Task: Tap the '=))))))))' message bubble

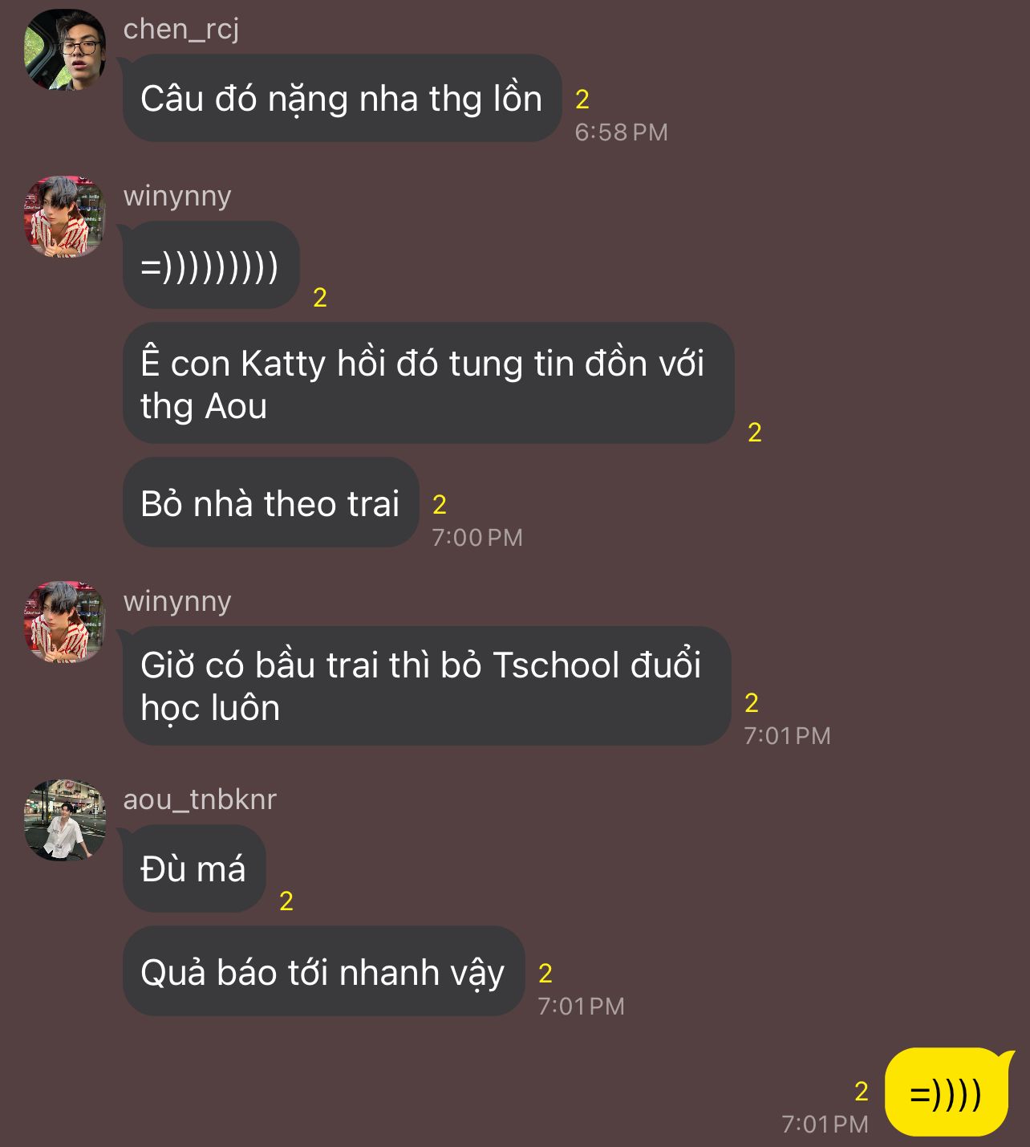Action: click(x=211, y=266)
